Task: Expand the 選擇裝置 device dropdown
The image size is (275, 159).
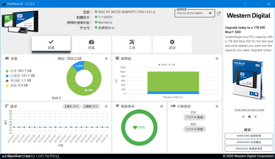Action: 195,13
